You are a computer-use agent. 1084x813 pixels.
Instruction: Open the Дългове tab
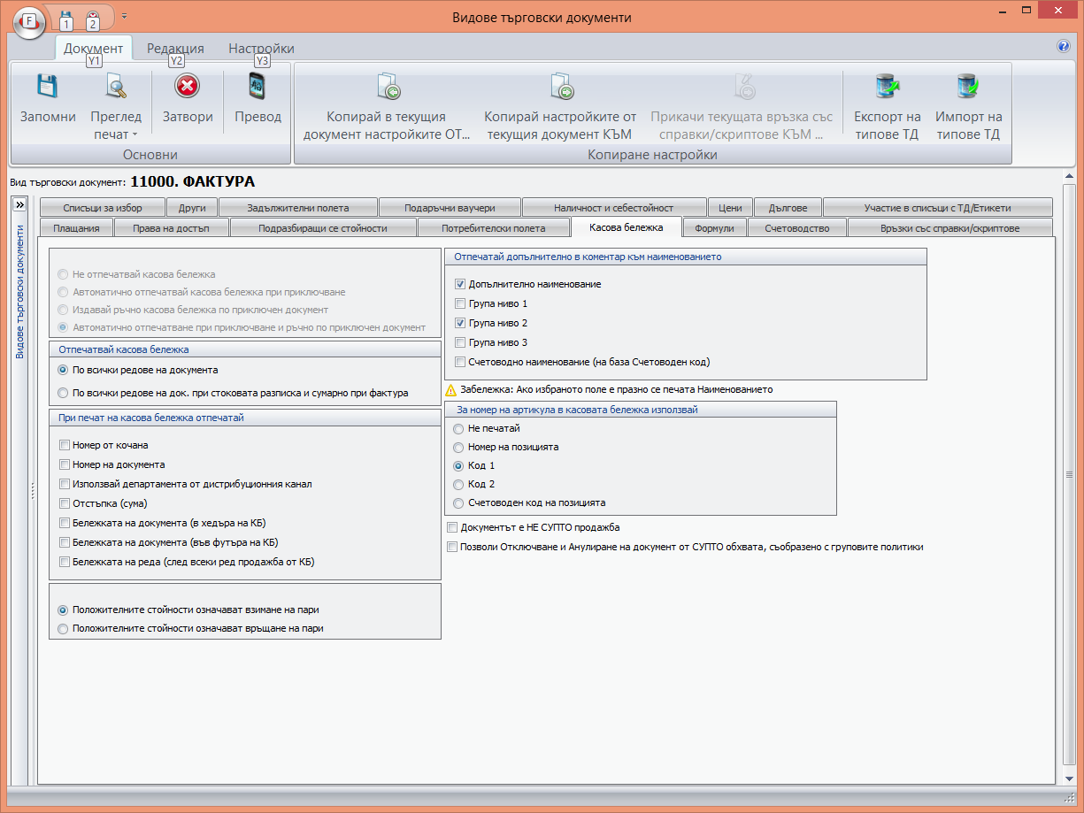pyautogui.click(x=788, y=208)
